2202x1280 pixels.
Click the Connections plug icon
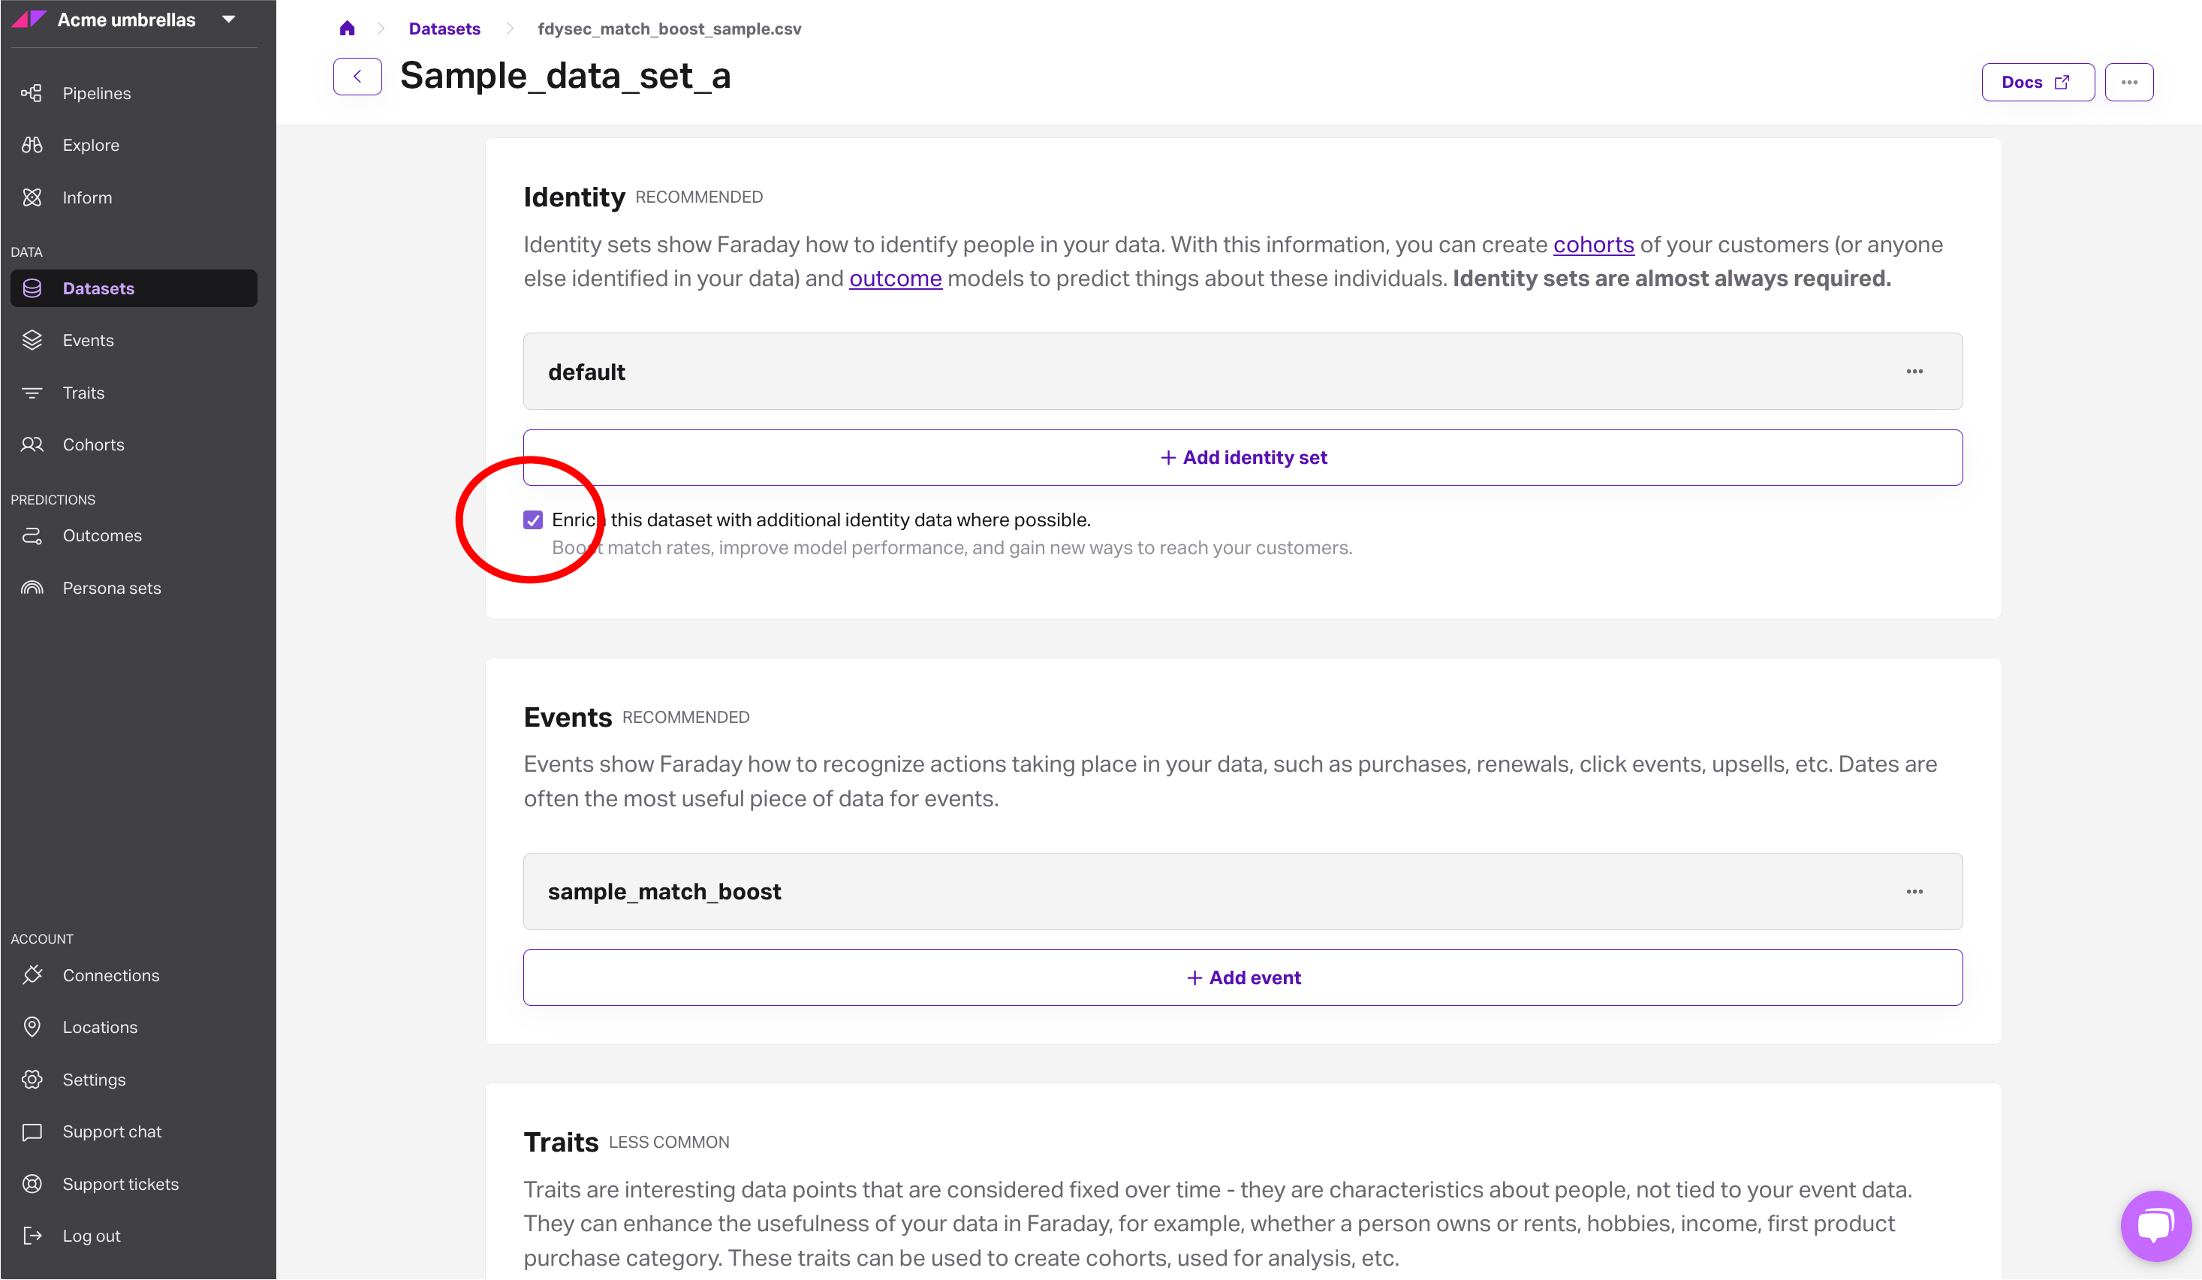pyautogui.click(x=32, y=975)
